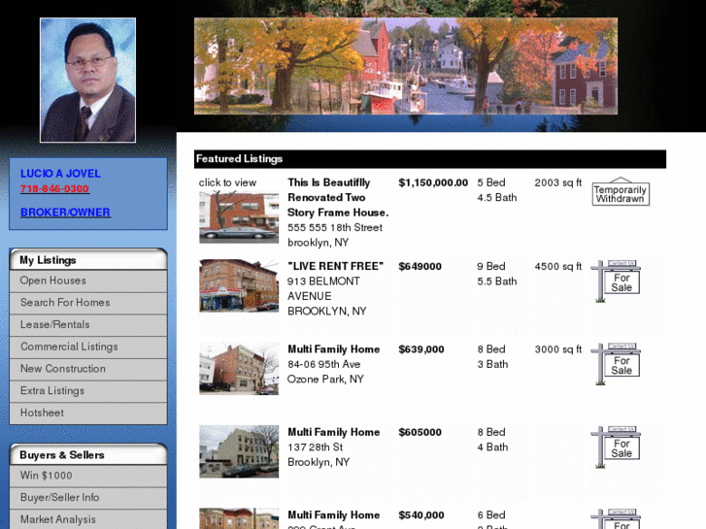Open Commercial Listings menu item
Screen dimensions: 706x529
(x=88, y=347)
